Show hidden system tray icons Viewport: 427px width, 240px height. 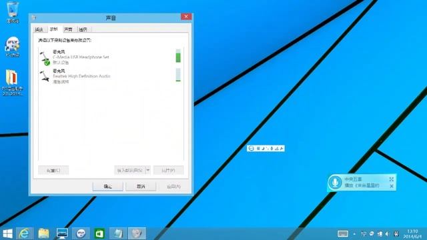[354, 234]
